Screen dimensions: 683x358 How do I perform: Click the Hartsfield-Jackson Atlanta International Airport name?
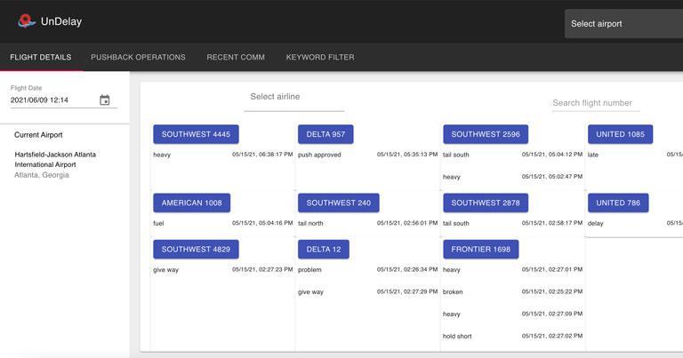point(55,160)
